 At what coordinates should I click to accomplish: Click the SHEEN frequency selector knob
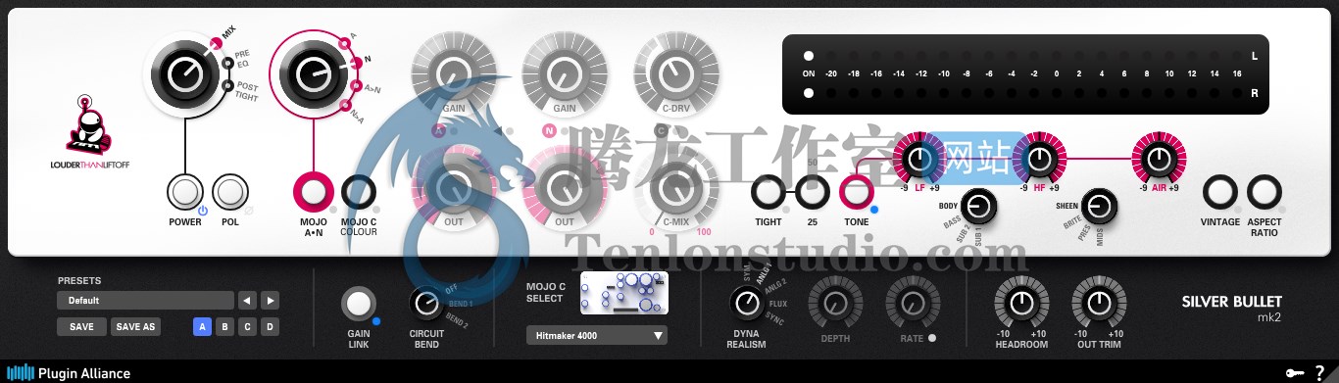(x=1099, y=206)
